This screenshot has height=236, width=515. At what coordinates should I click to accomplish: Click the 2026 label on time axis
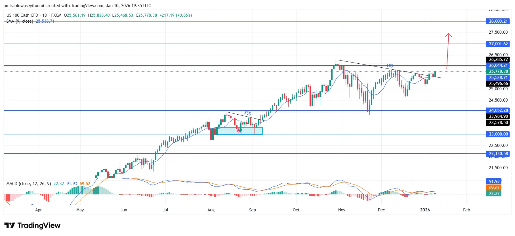point(425,210)
